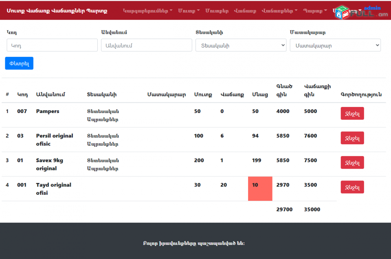Click the Գնած գին column header
The image size is (391, 259).
284,90
